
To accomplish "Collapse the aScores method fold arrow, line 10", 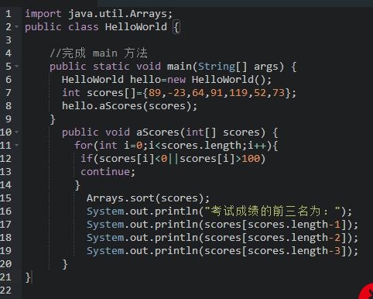I will (17, 132).
